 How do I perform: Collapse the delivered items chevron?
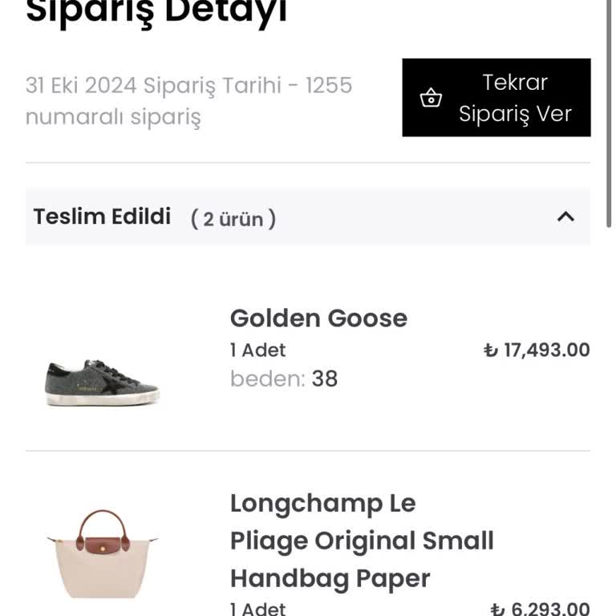click(x=565, y=217)
